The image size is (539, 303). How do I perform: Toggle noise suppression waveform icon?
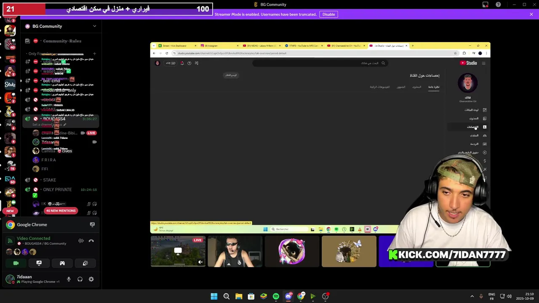pos(81,241)
